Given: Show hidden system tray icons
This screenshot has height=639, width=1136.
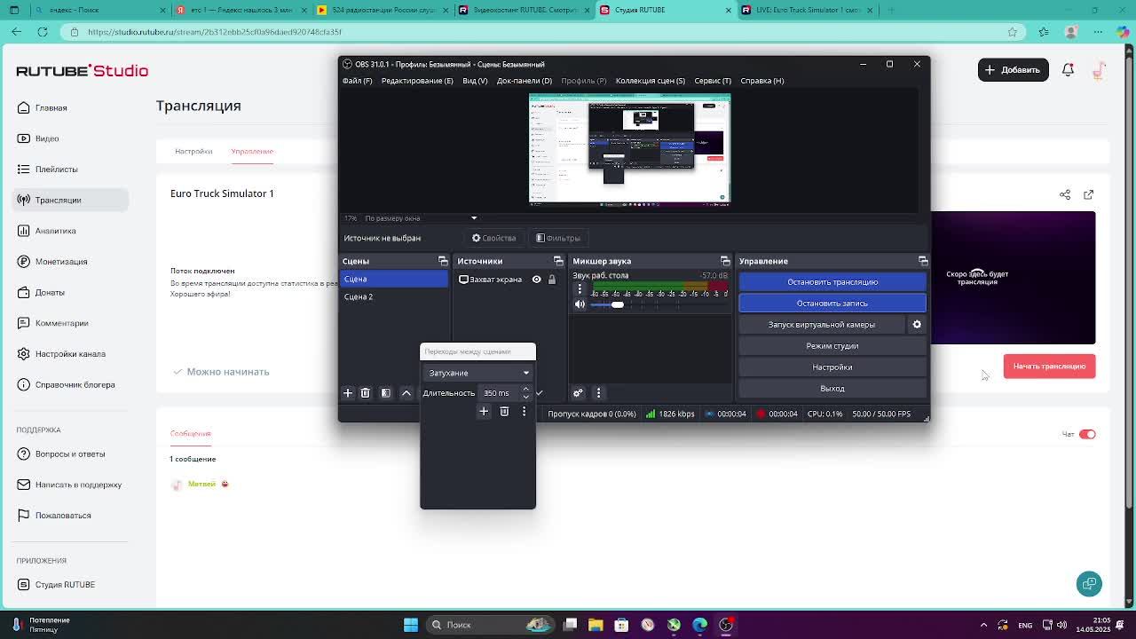Looking at the screenshot, I should [x=982, y=625].
